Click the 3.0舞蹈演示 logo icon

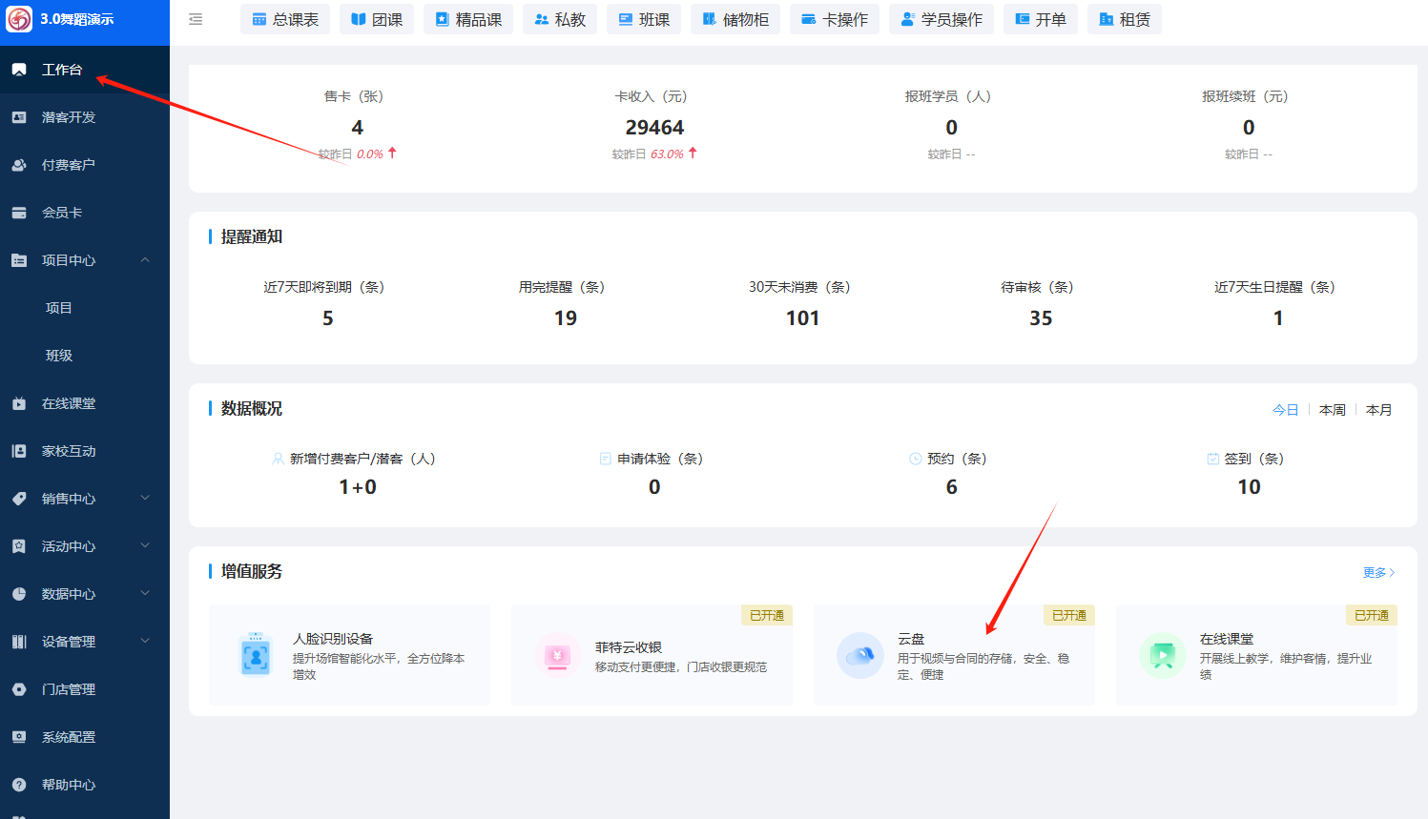click(x=19, y=19)
